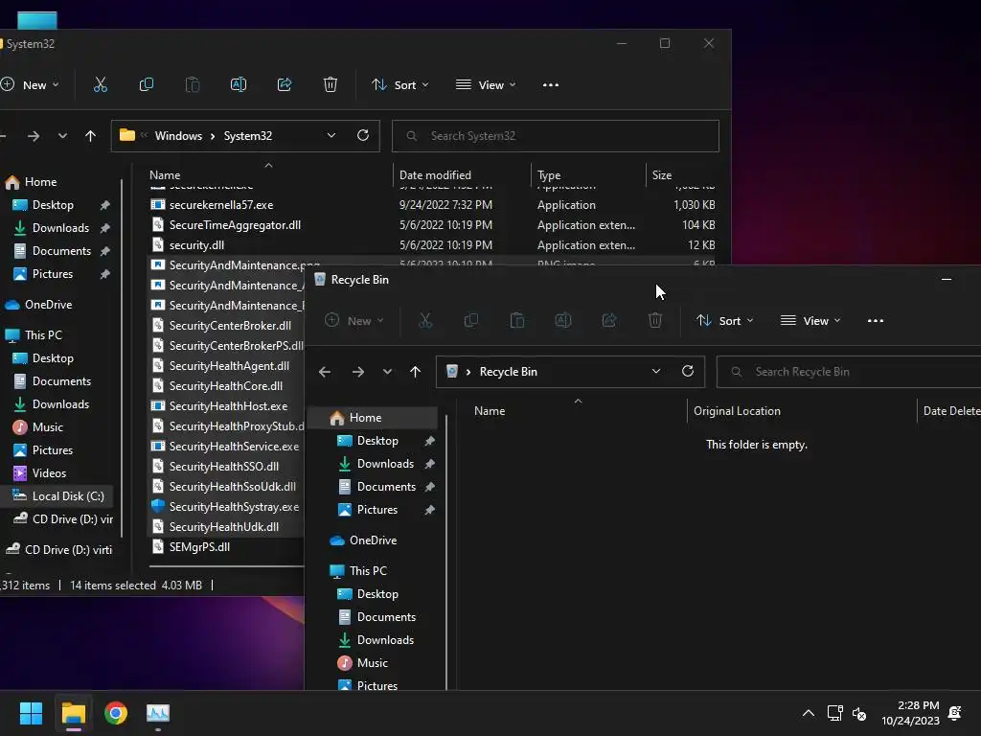This screenshot has width=981, height=736.
Task: Open the New dropdown in System32 window
Action: click(x=32, y=84)
